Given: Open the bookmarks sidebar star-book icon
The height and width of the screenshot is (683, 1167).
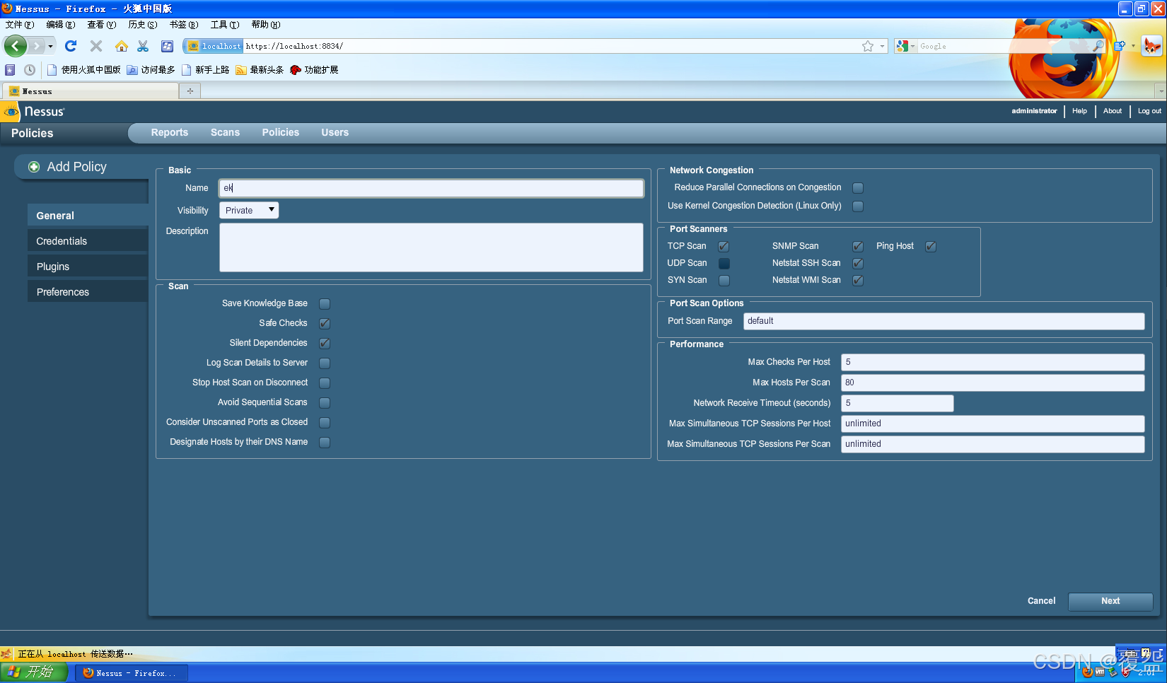Looking at the screenshot, I should 10,70.
